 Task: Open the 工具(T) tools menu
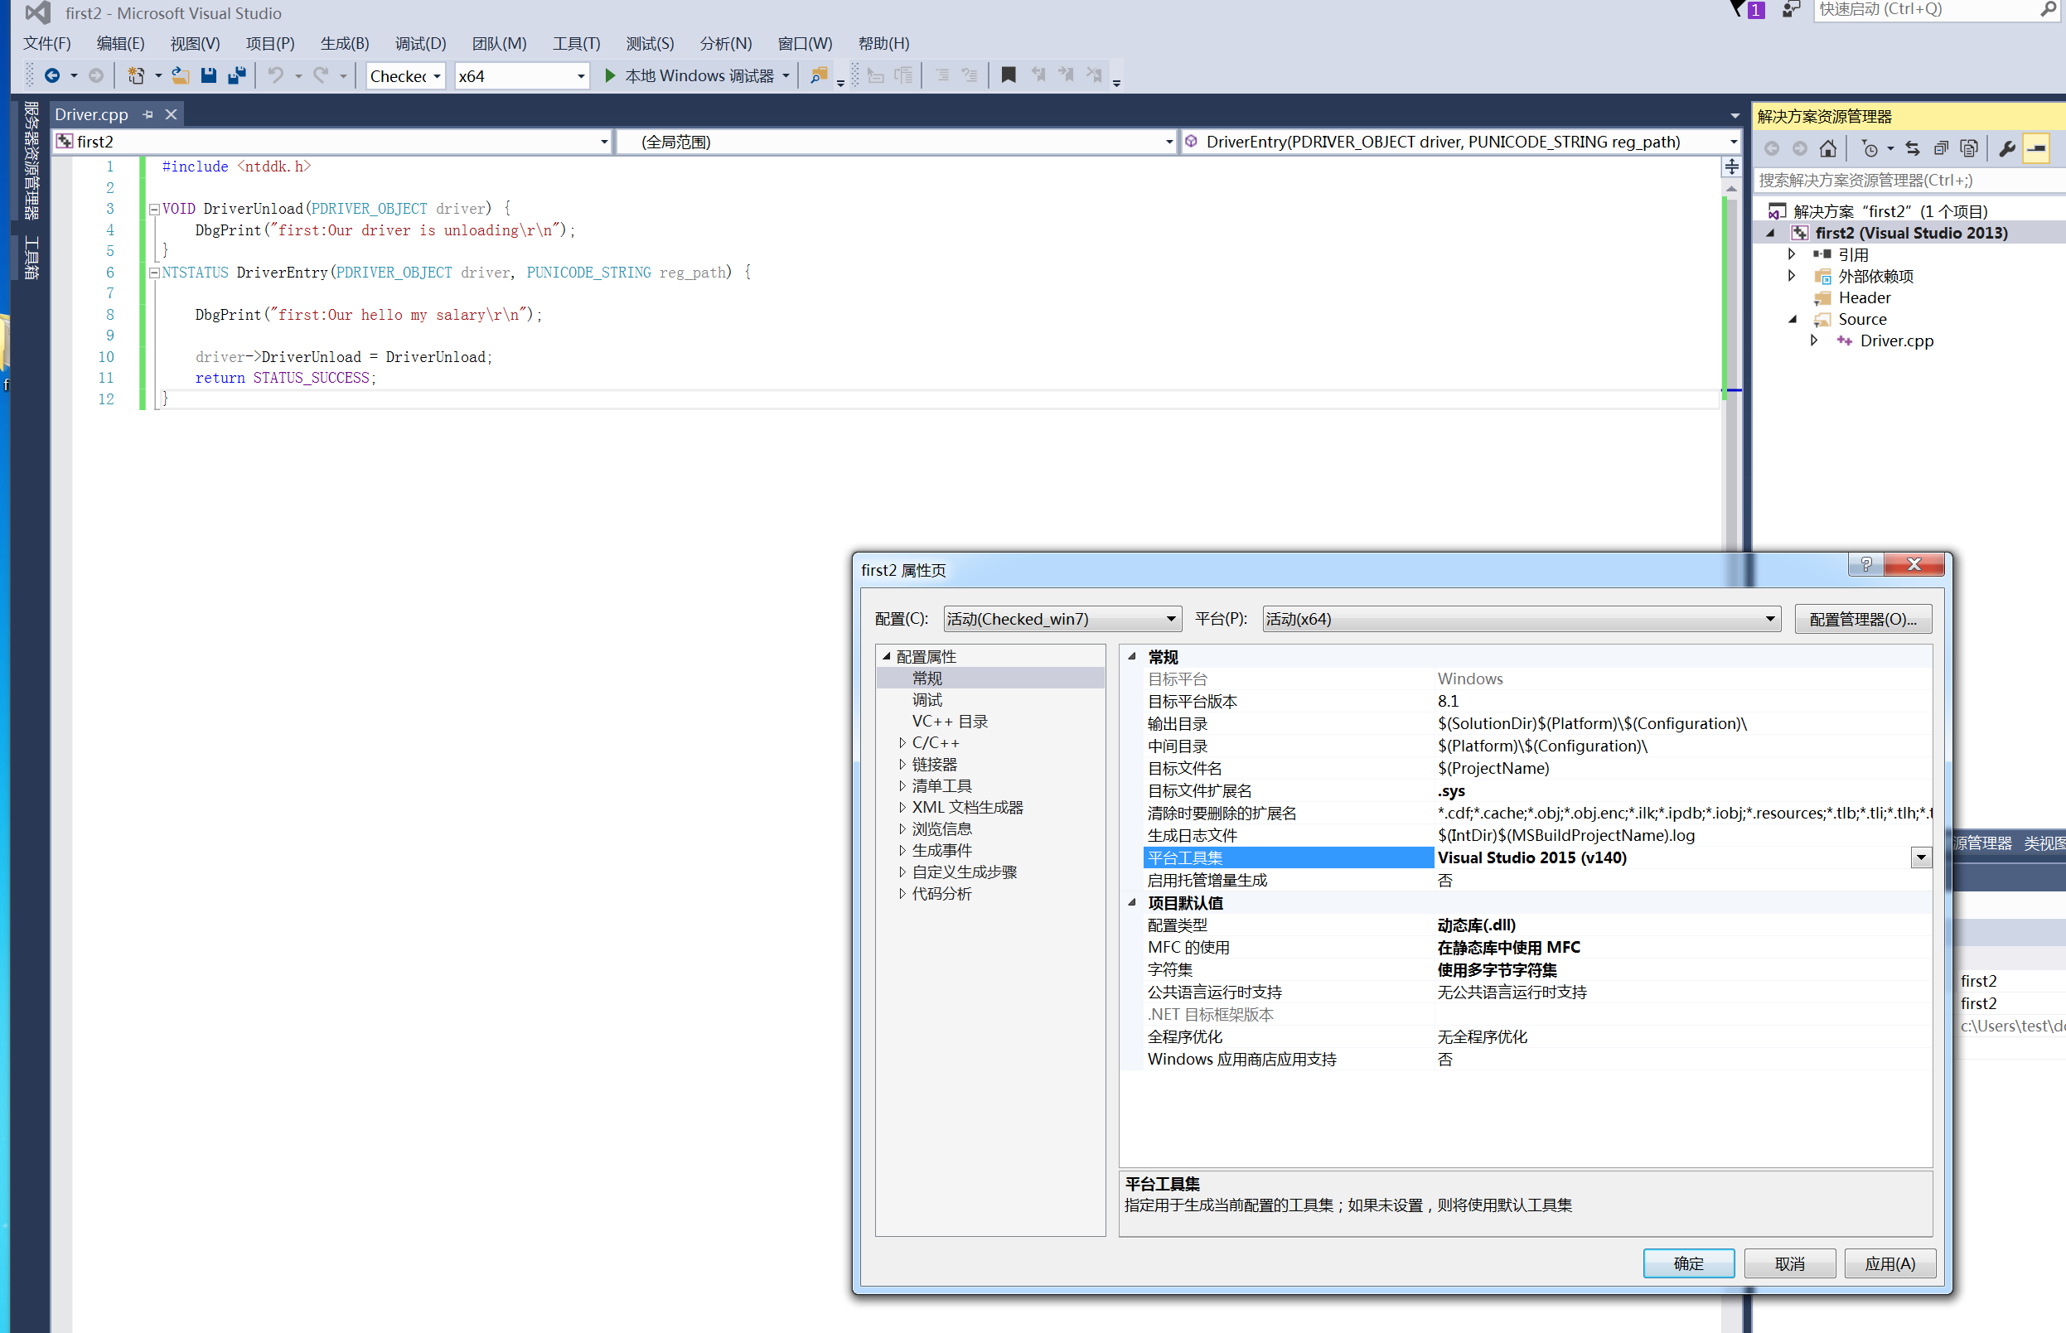click(x=577, y=43)
